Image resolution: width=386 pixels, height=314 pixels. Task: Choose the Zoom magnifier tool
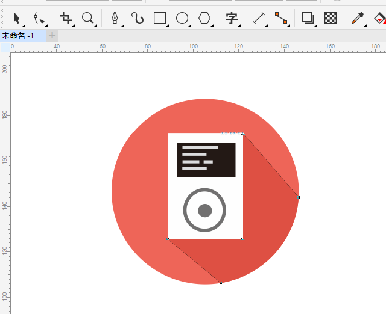coord(88,19)
